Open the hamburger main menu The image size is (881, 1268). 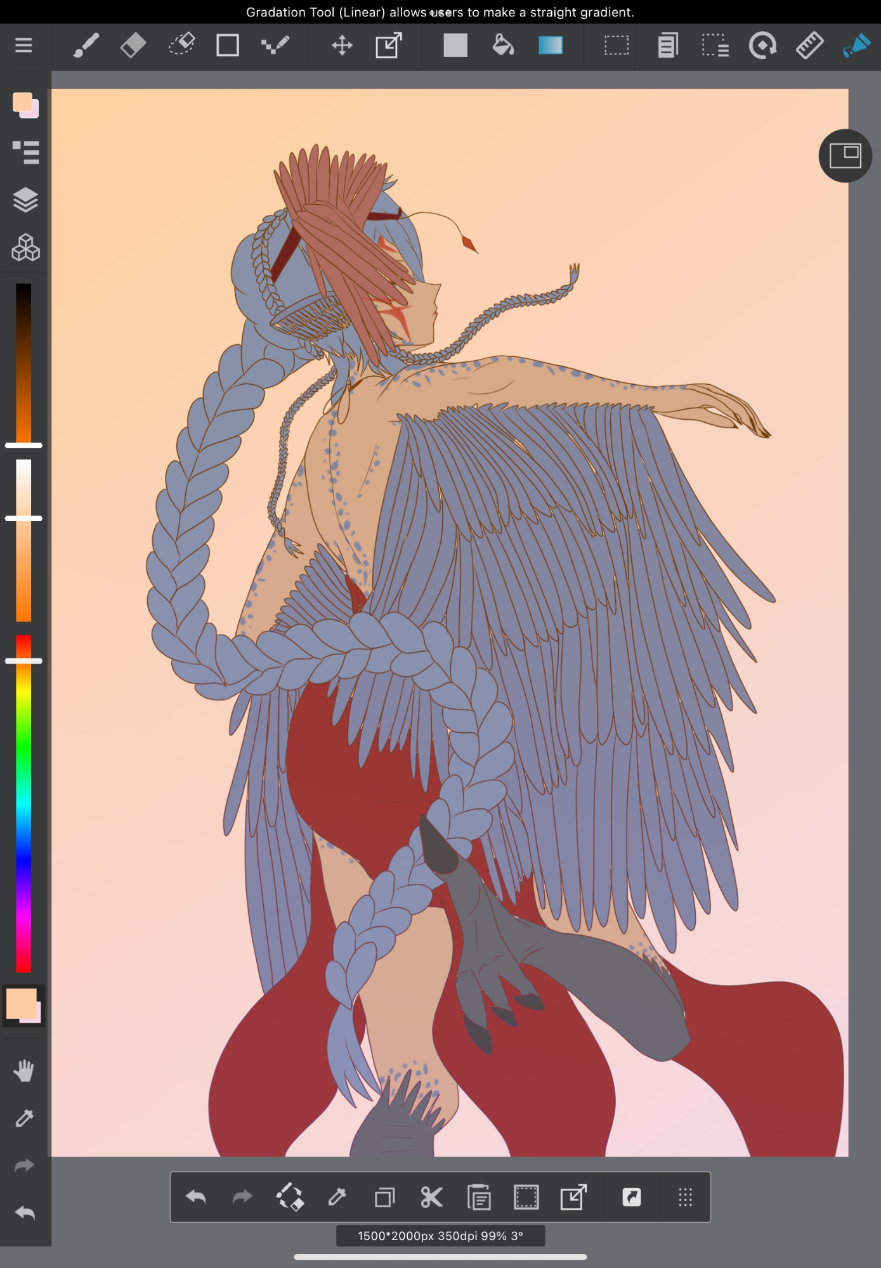(x=23, y=46)
